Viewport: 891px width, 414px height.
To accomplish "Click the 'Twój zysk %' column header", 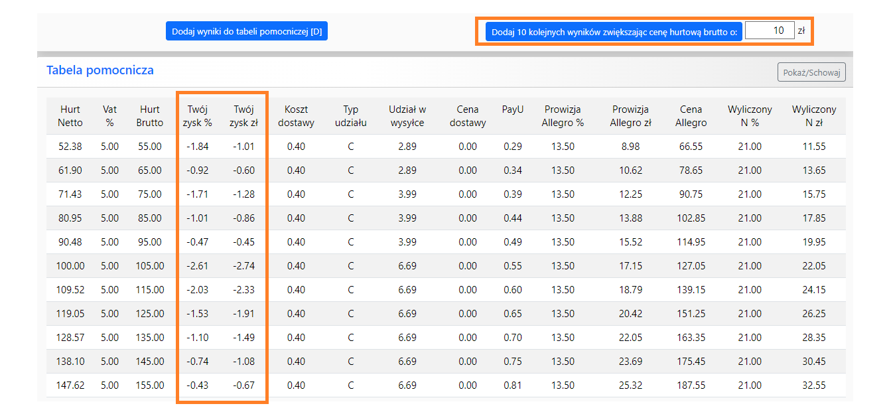I will [x=198, y=116].
